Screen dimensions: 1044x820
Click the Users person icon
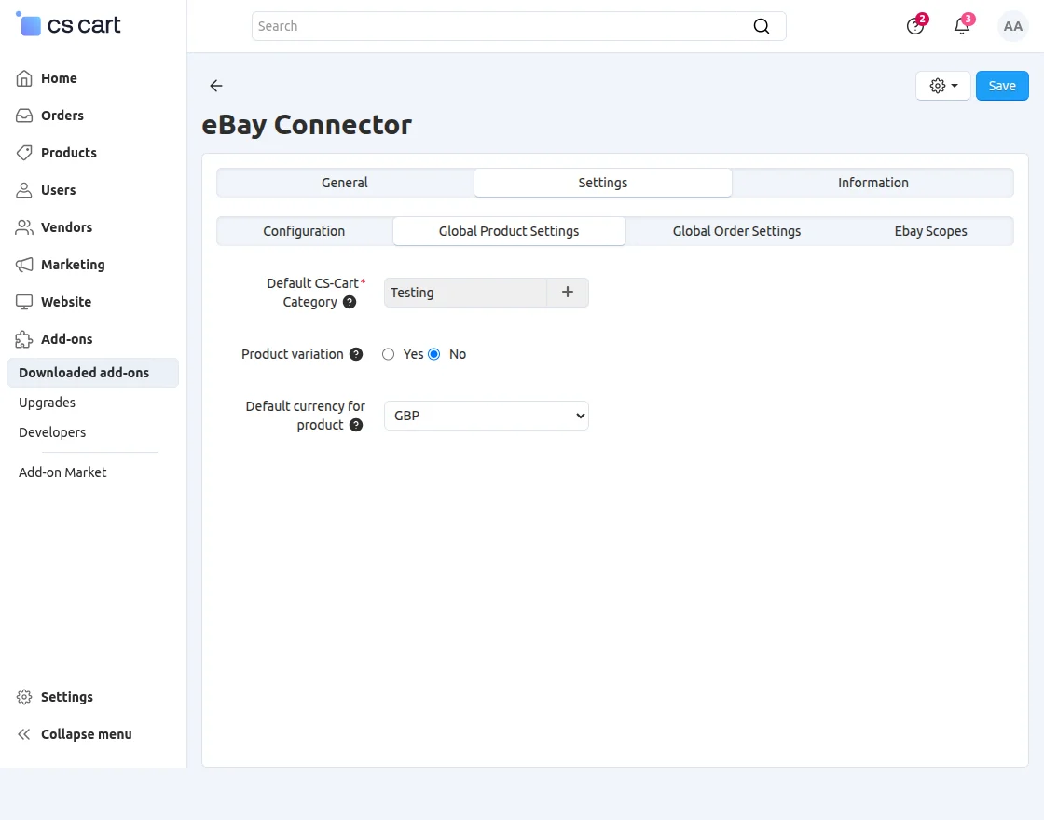point(24,190)
